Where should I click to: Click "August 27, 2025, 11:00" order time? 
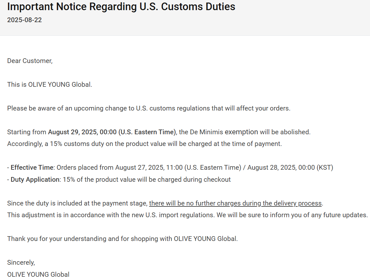(149, 167)
